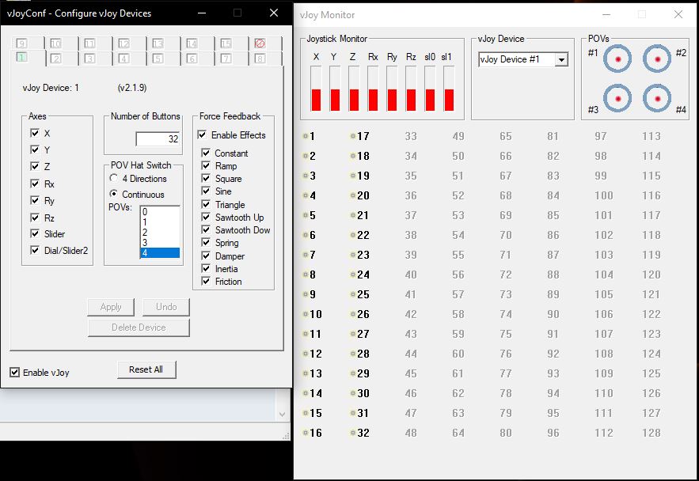Click inactive button number 64
699x481 pixels.
tap(458, 433)
